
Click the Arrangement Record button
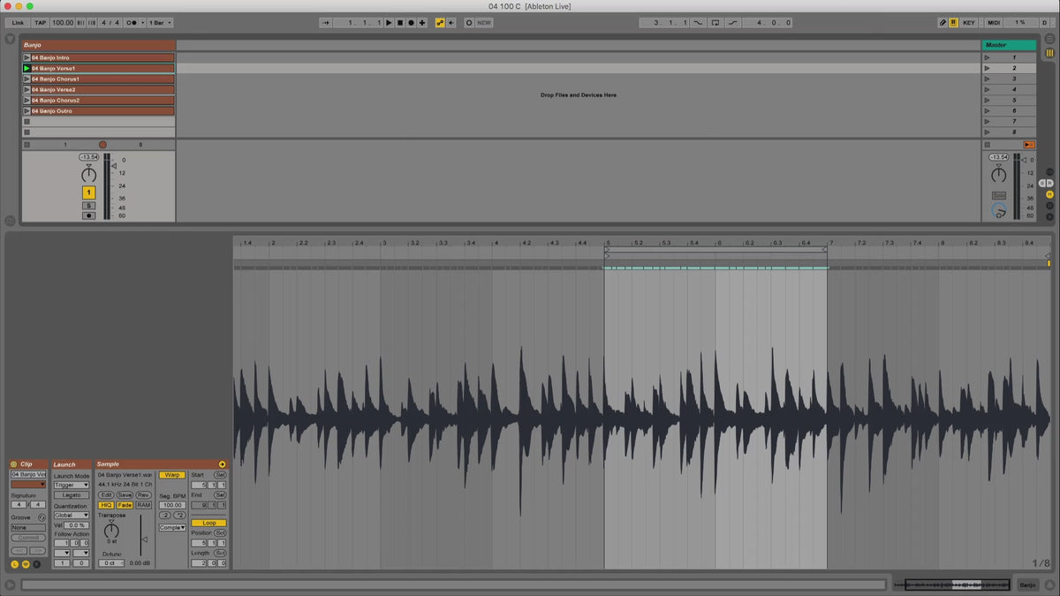coord(411,22)
